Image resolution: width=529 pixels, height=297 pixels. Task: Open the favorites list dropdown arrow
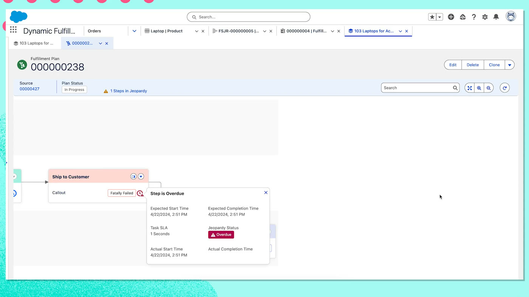click(x=439, y=17)
